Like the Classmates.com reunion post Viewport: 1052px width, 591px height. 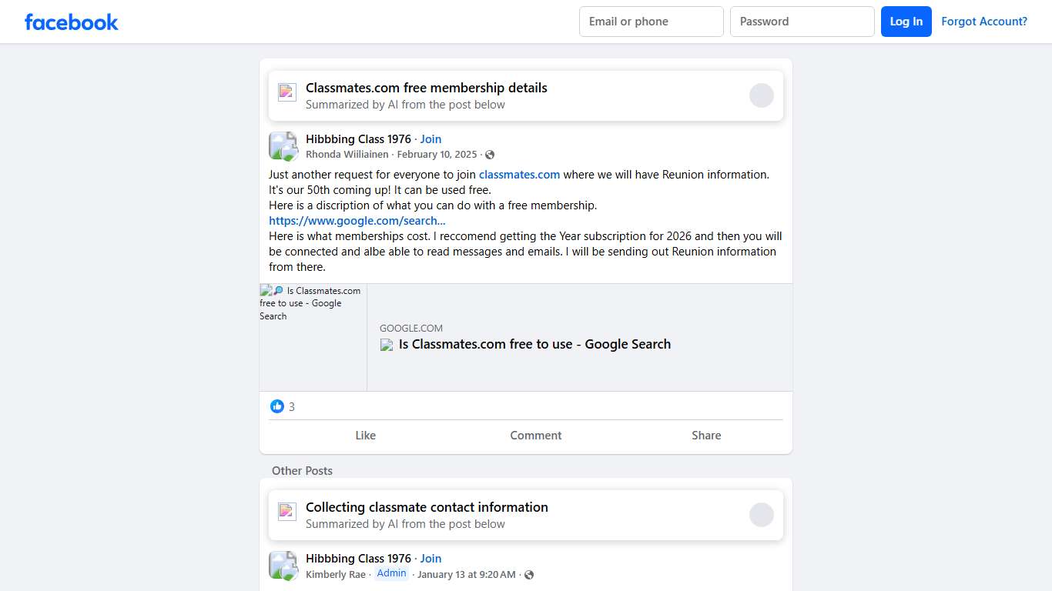coord(365,436)
